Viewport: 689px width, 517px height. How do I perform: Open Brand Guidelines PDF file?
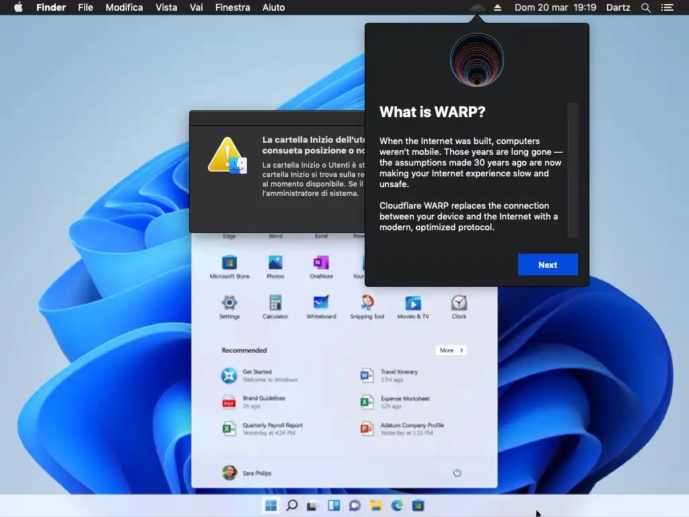(253, 402)
